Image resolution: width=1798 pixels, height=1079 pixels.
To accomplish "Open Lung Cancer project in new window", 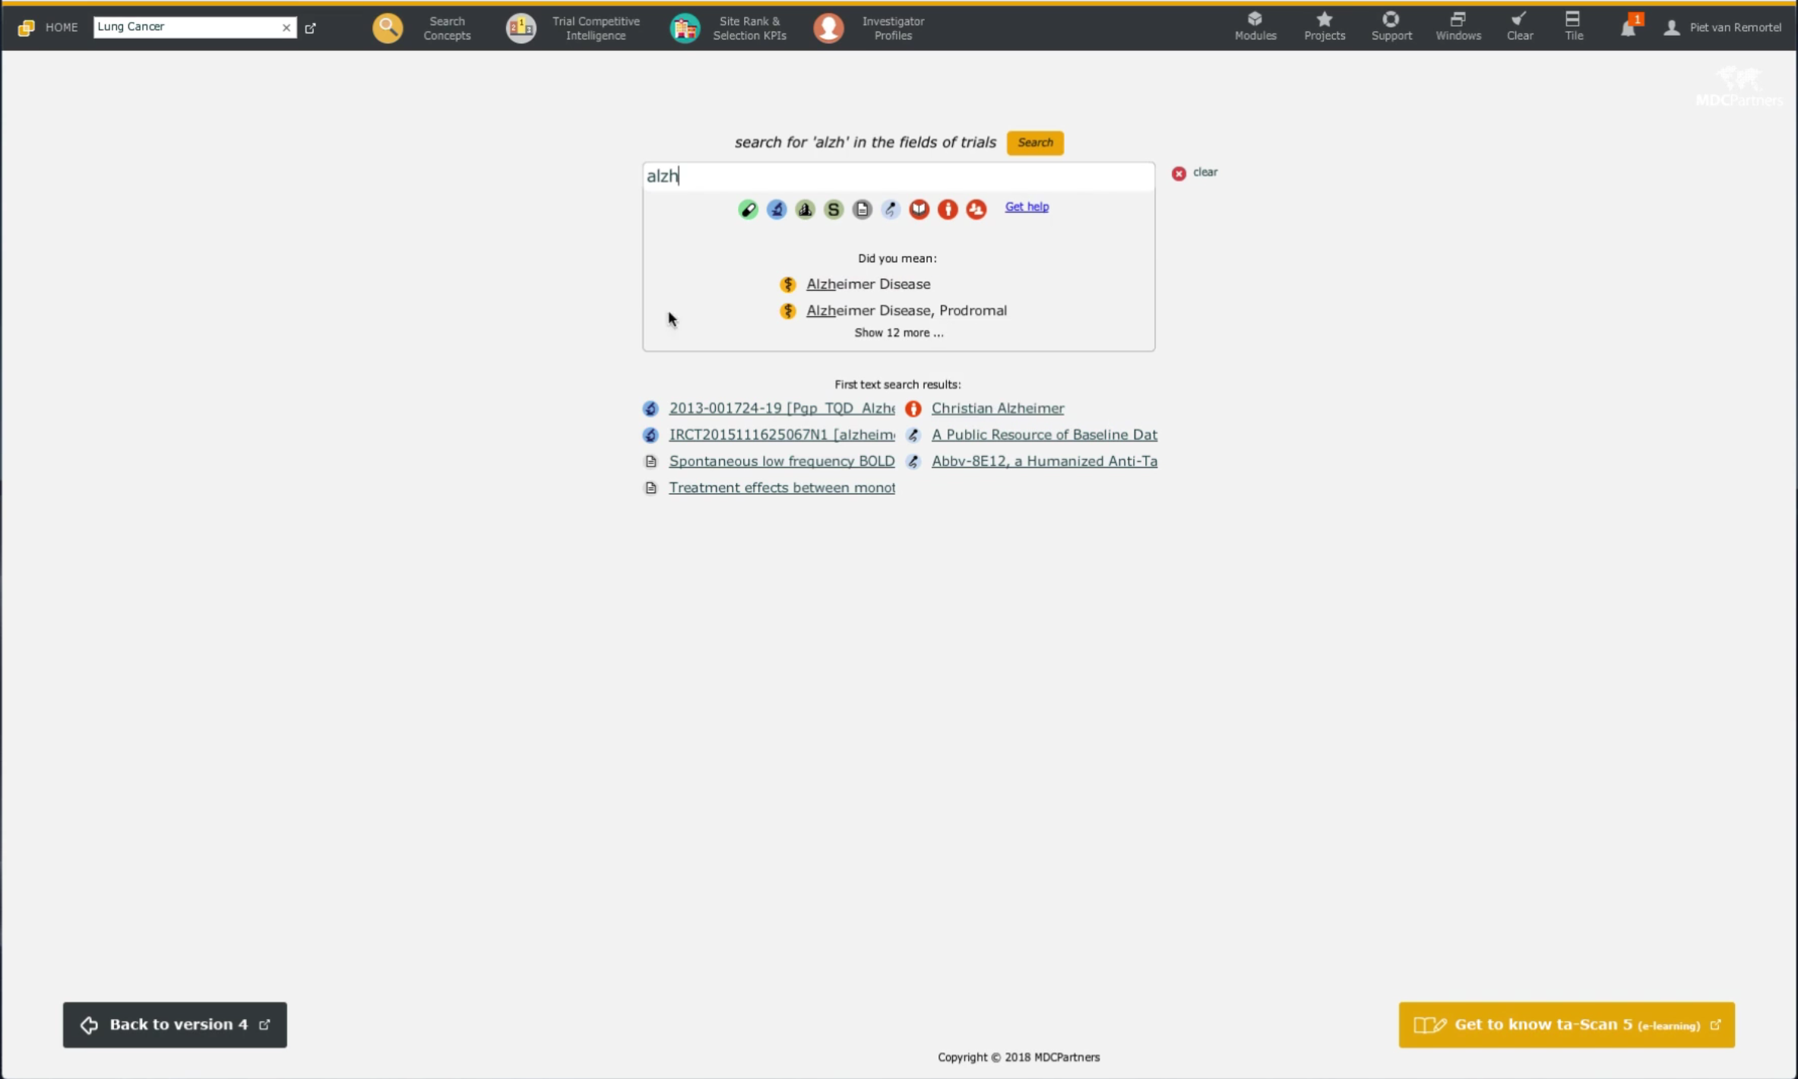I will [310, 28].
